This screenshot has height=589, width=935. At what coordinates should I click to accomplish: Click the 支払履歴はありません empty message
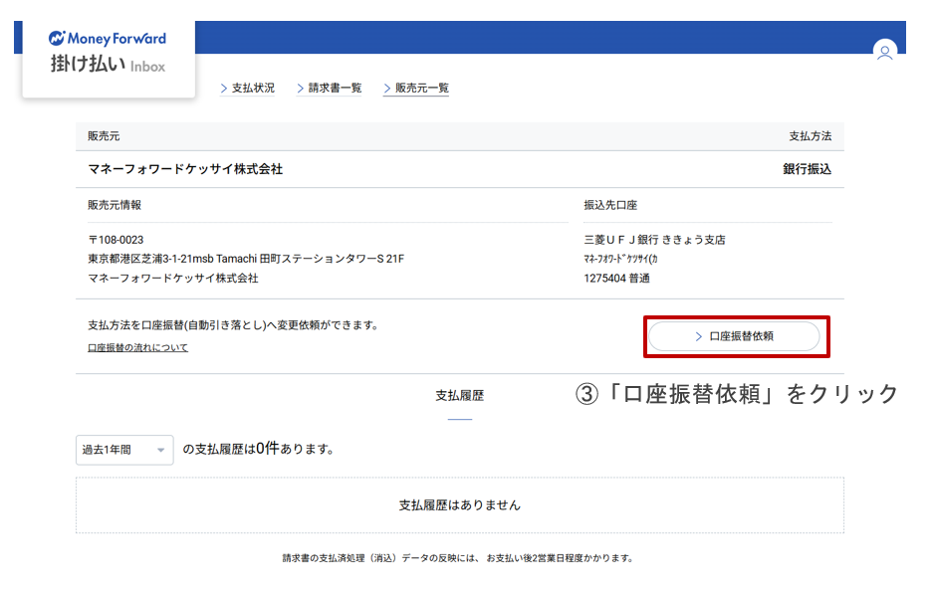459,505
